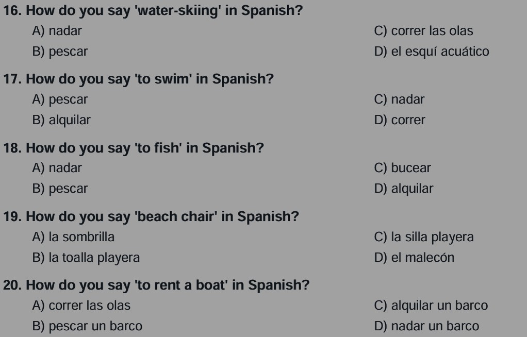Select 'la silla playera' answer

tap(424, 237)
